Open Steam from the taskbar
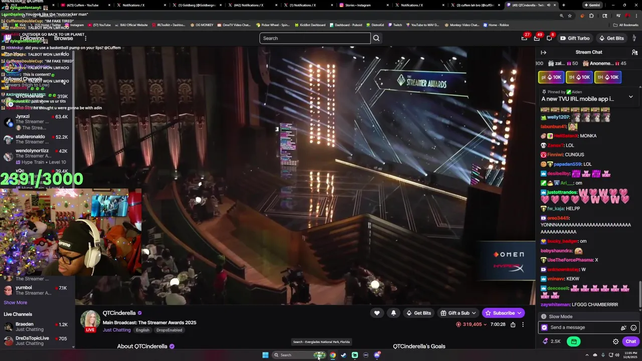 tap(344, 355)
